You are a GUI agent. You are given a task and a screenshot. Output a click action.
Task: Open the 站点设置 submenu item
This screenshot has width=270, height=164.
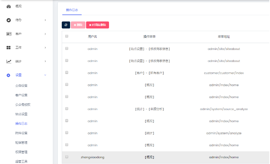[21, 114]
